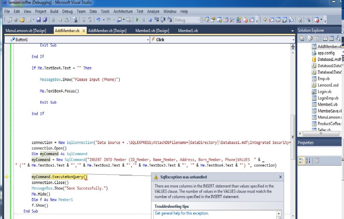Select Login.vb in Solution Explorer
Screen dimensions: 344x219
pos(324,92)
